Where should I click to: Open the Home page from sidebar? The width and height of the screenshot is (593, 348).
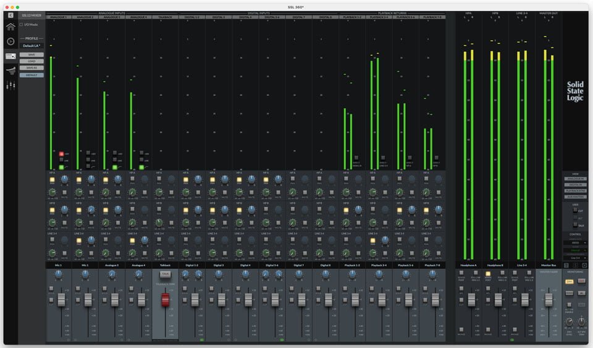pos(11,27)
